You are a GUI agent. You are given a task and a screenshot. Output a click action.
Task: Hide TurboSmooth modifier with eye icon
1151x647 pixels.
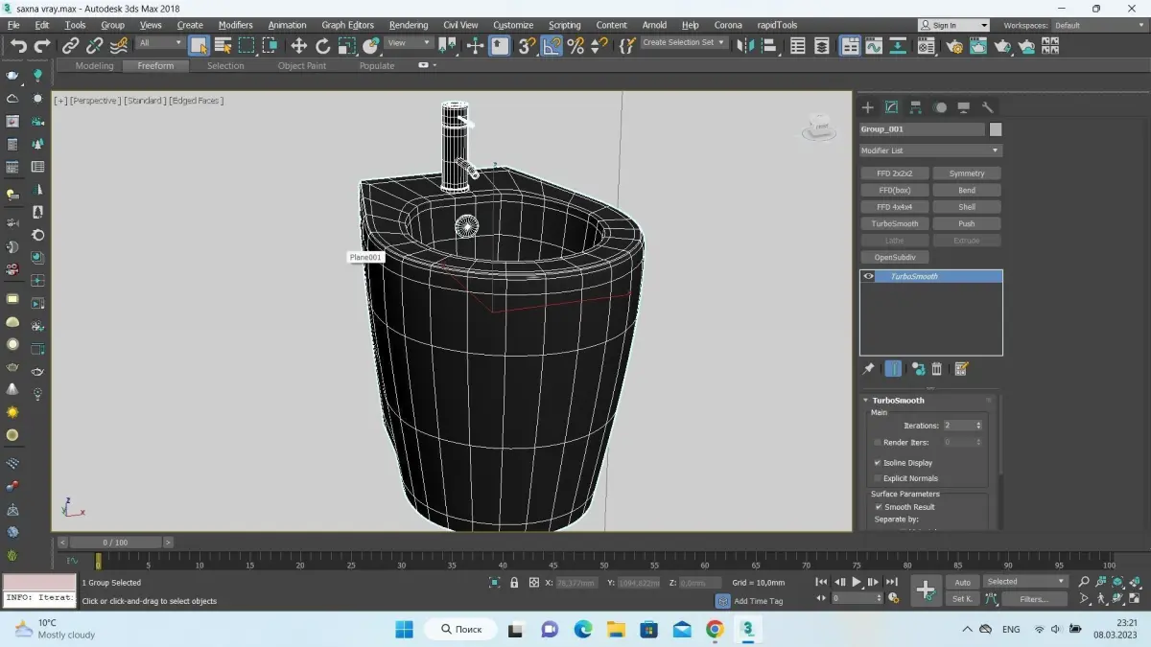click(x=869, y=276)
